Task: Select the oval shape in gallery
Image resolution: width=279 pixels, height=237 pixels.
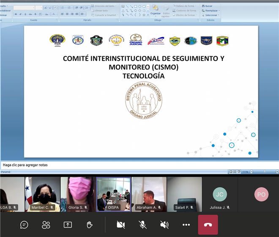Action: [140, 6]
